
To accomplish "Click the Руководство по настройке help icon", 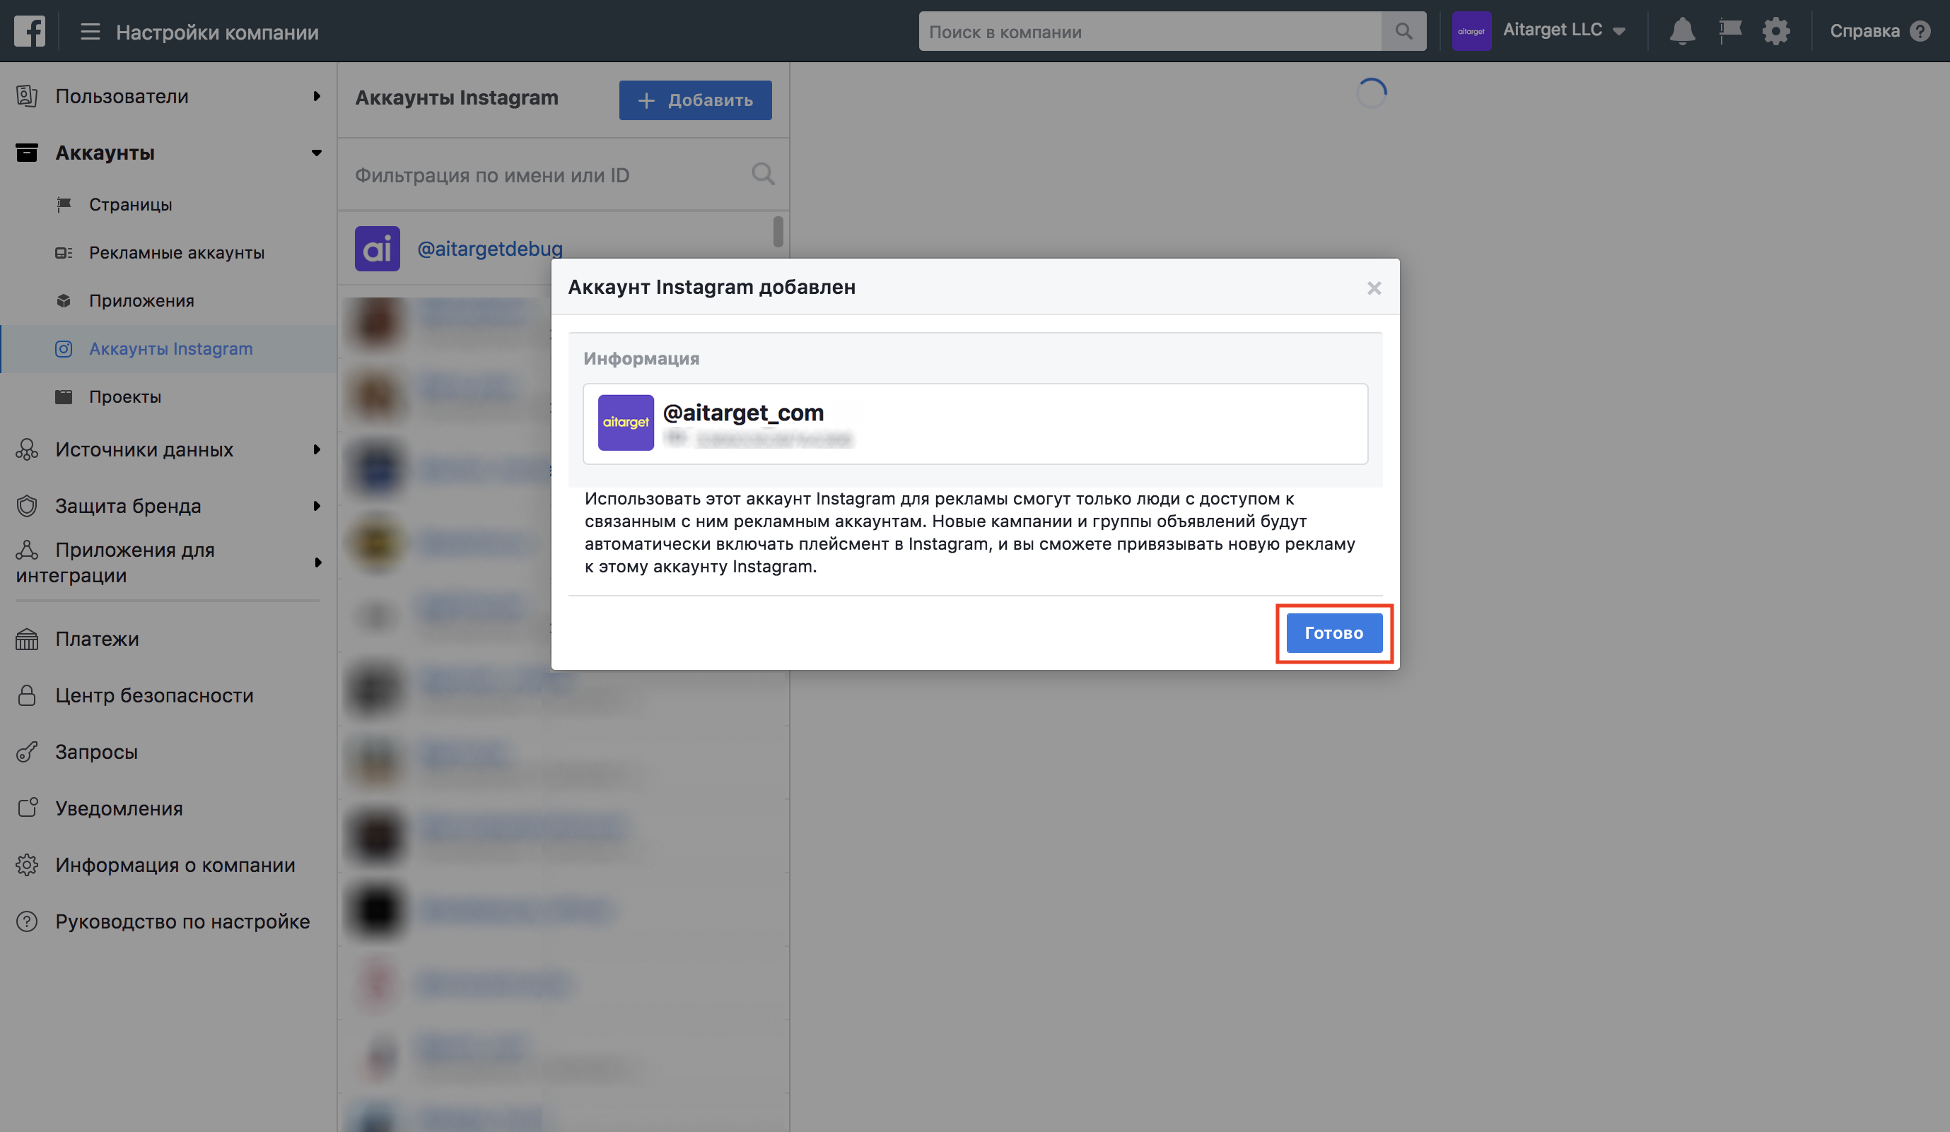I will tap(27, 921).
